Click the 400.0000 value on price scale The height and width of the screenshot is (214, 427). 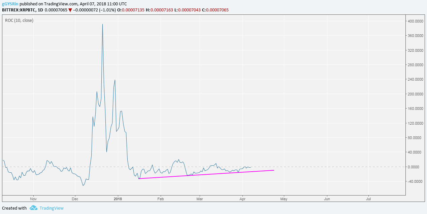pyautogui.click(x=415, y=21)
